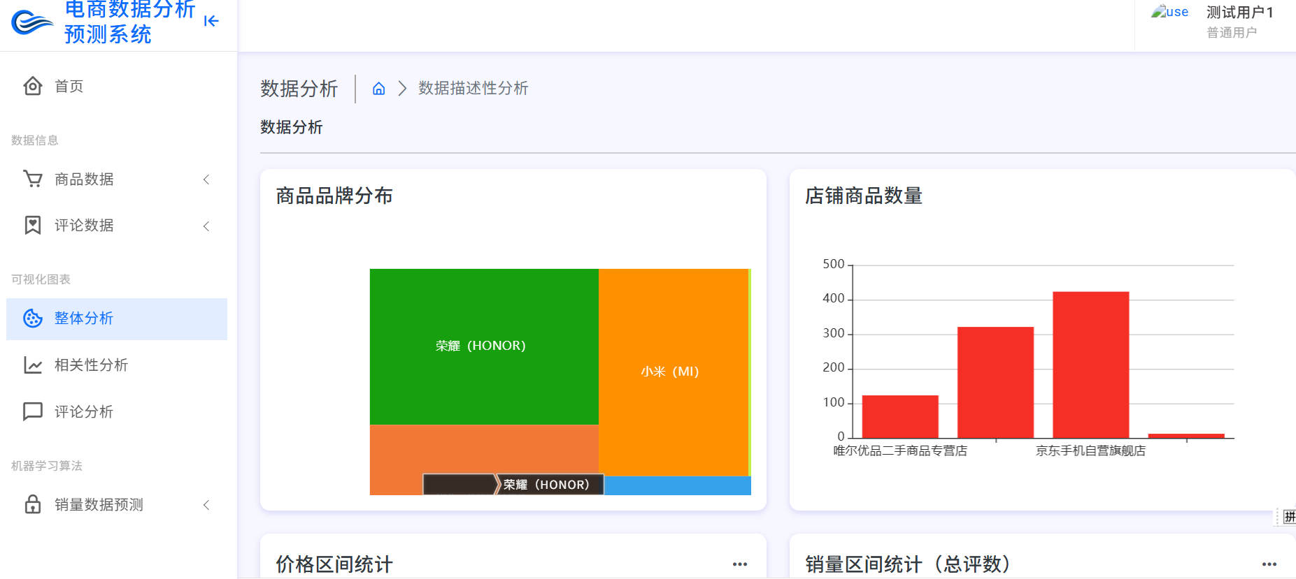Viewport: 1296px width, 579px height.
Task: Collapse sidebar with the arrow icon
Action: pos(211,21)
